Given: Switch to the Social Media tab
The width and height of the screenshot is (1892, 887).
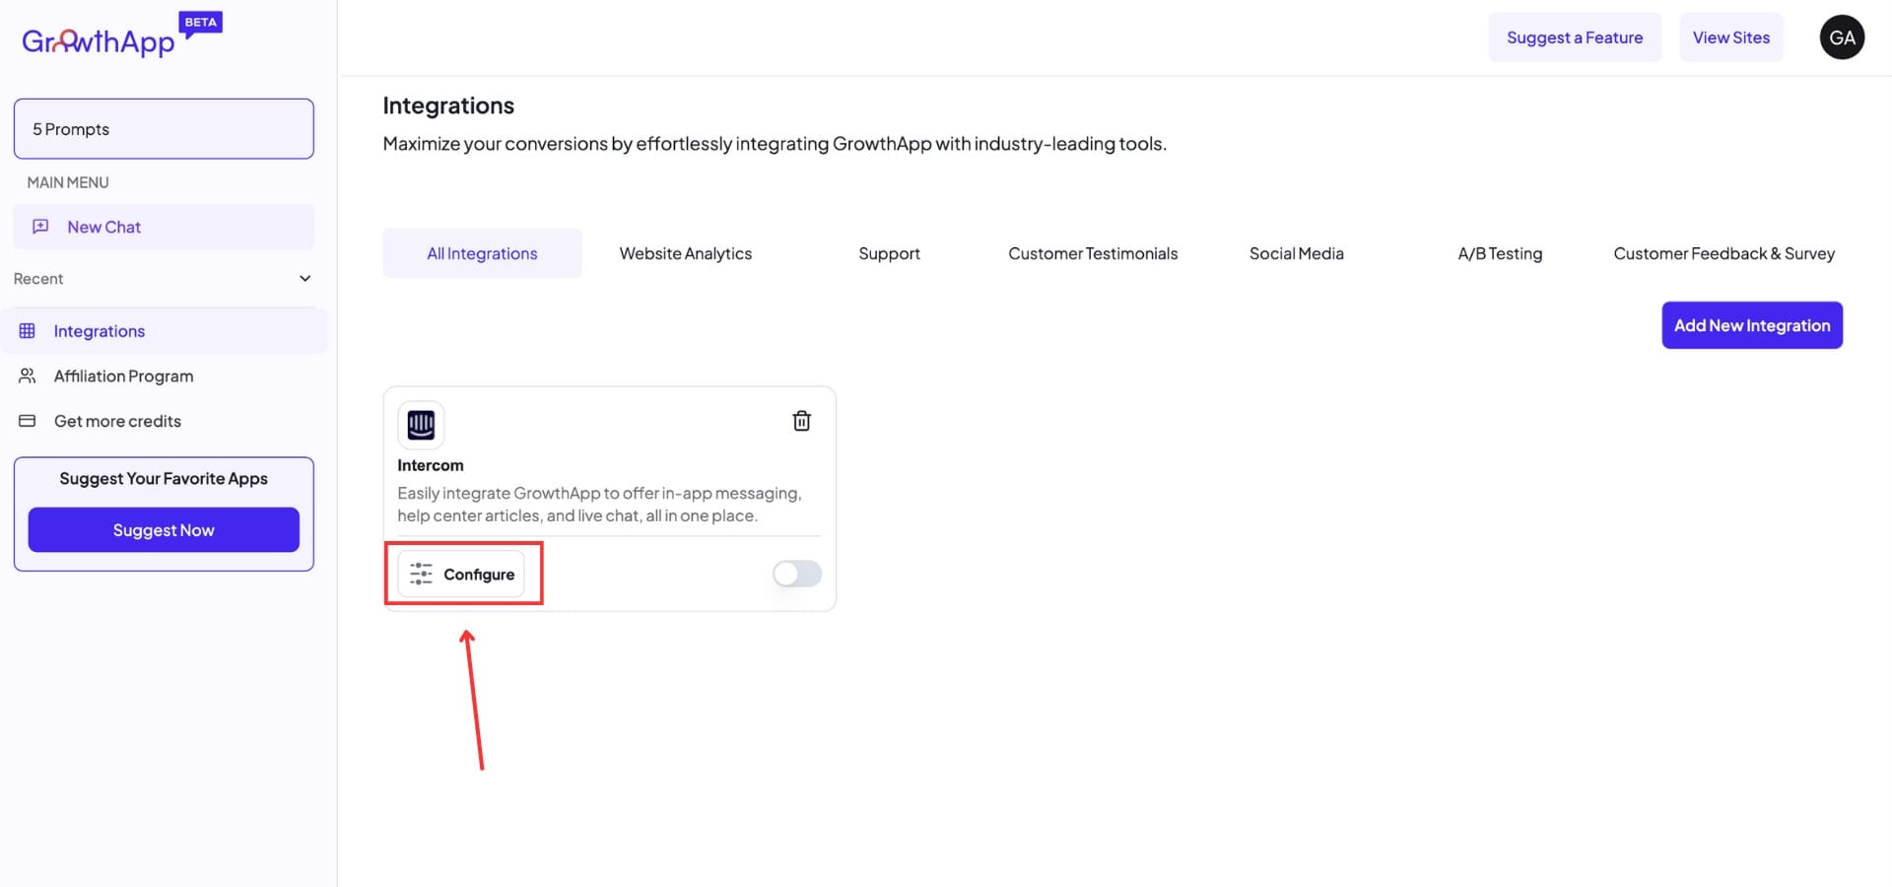Looking at the screenshot, I should 1297,253.
